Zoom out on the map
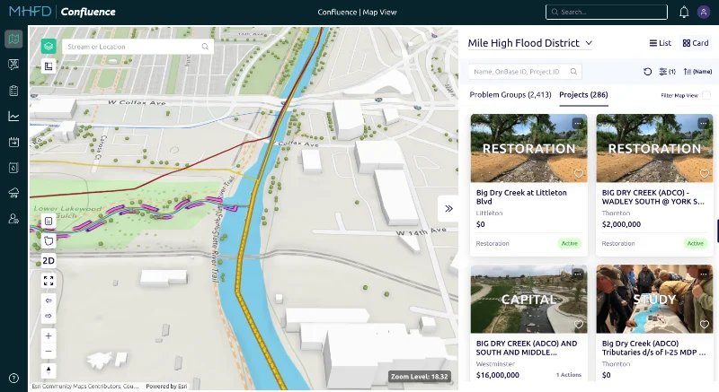719x392 pixels. pos(49,352)
